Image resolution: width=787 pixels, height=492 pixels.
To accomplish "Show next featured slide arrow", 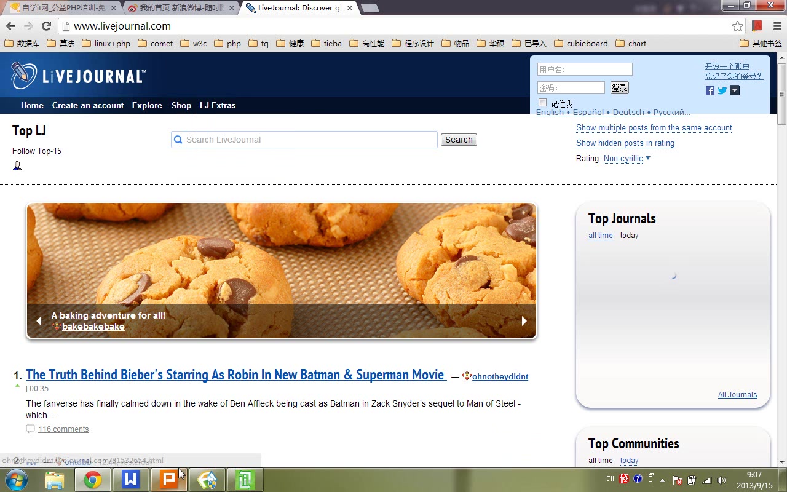I will pyautogui.click(x=524, y=320).
